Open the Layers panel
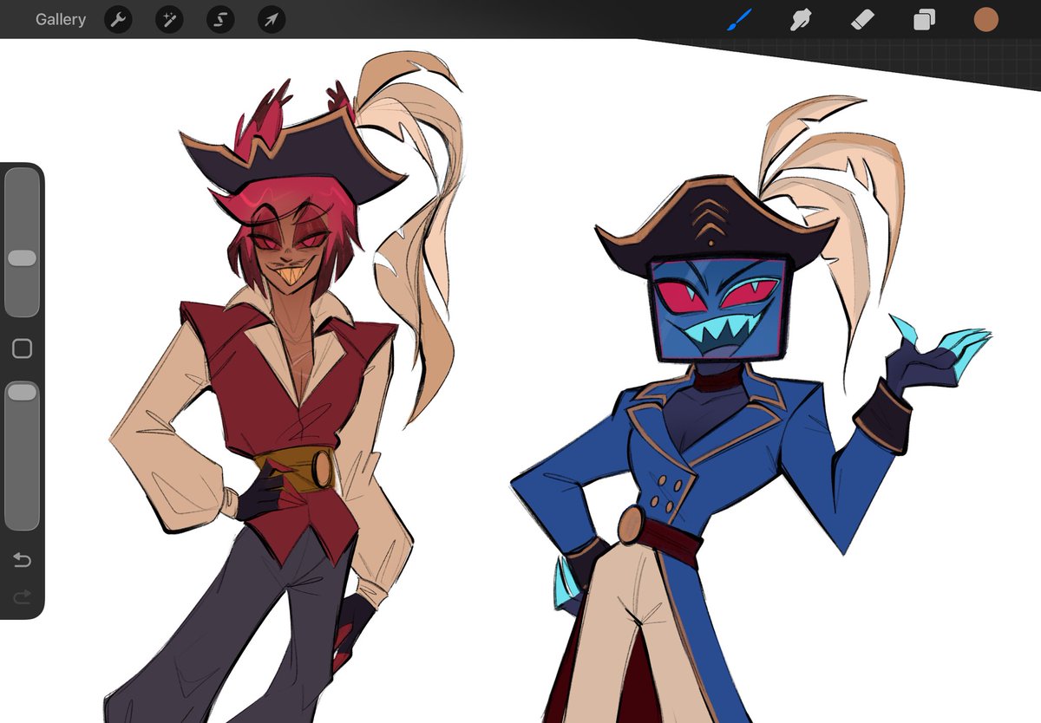 924,19
